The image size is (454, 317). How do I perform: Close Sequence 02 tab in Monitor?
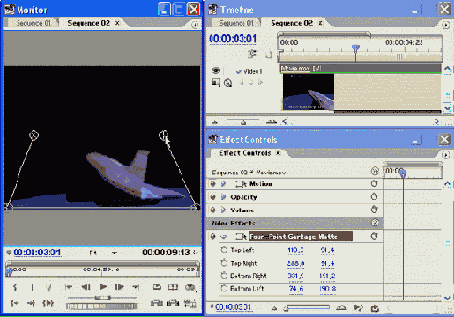coord(117,23)
